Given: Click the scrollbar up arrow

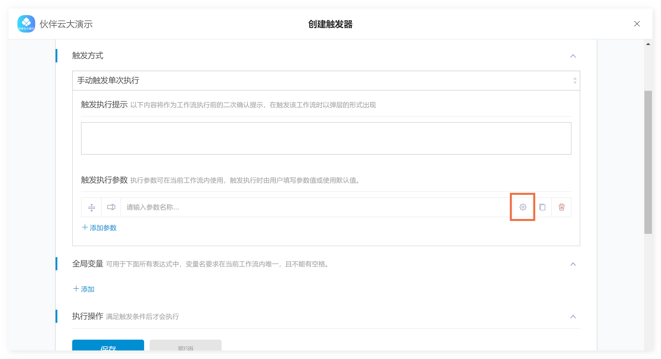Looking at the screenshot, I should point(648,44).
